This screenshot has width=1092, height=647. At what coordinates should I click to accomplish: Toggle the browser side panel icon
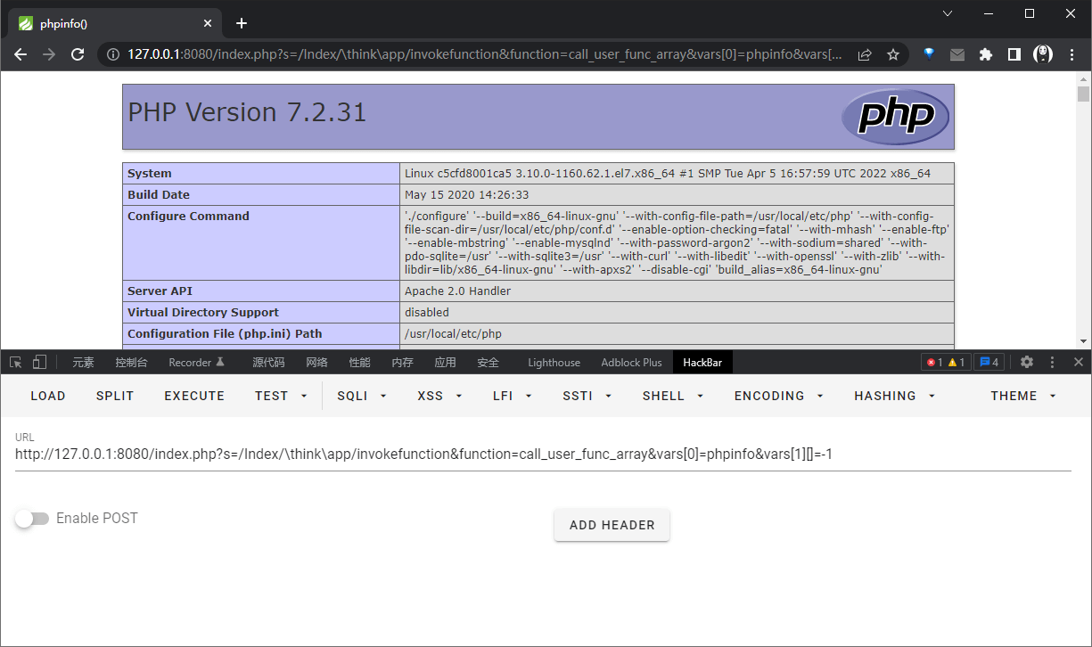tap(1014, 54)
